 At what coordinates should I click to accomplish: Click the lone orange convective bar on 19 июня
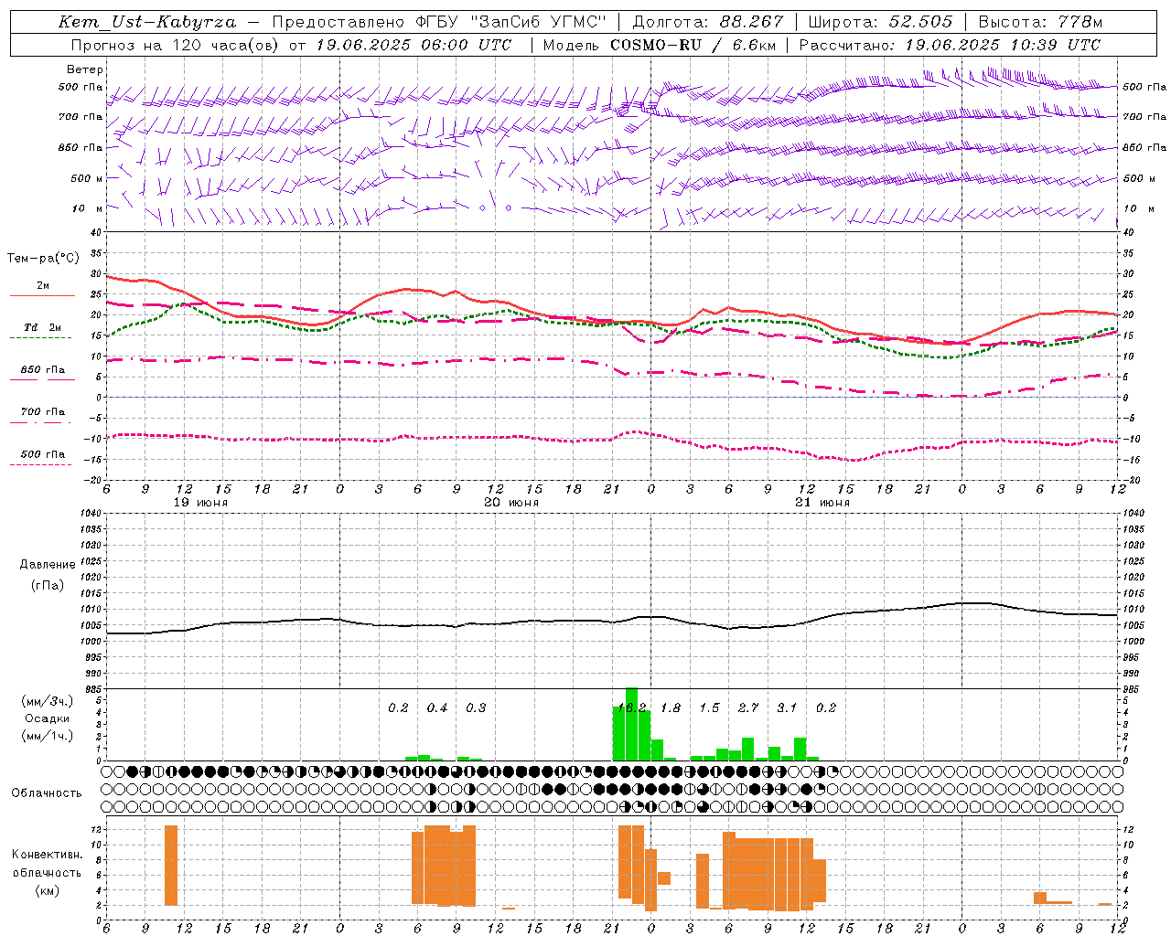[x=171, y=866]
